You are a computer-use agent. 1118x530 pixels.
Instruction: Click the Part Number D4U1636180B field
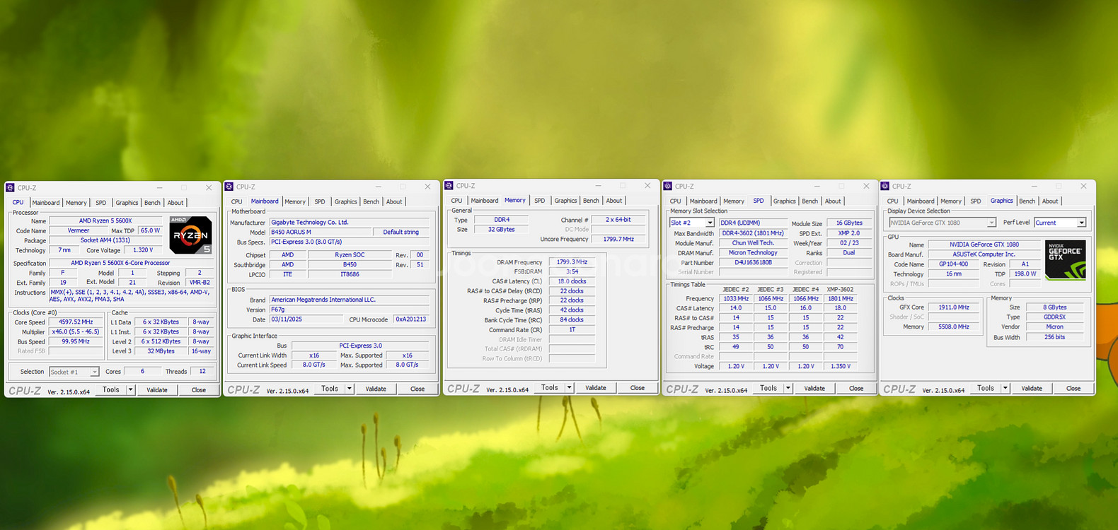click(753, 262)
